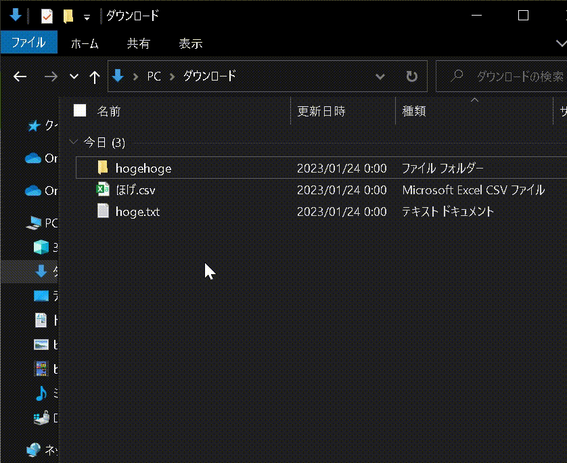Open the hogehoge folder icon
Viewport: 567px width, 463px height.
pos(103,168)
